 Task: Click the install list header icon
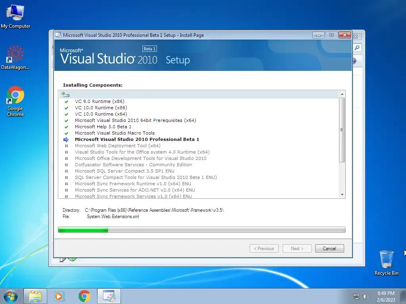(65, 94)
